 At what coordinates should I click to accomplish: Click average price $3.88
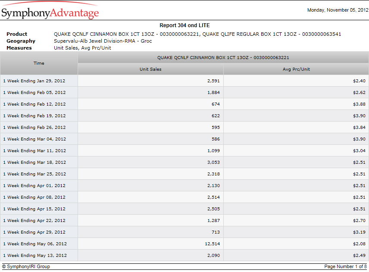[359, 104]
